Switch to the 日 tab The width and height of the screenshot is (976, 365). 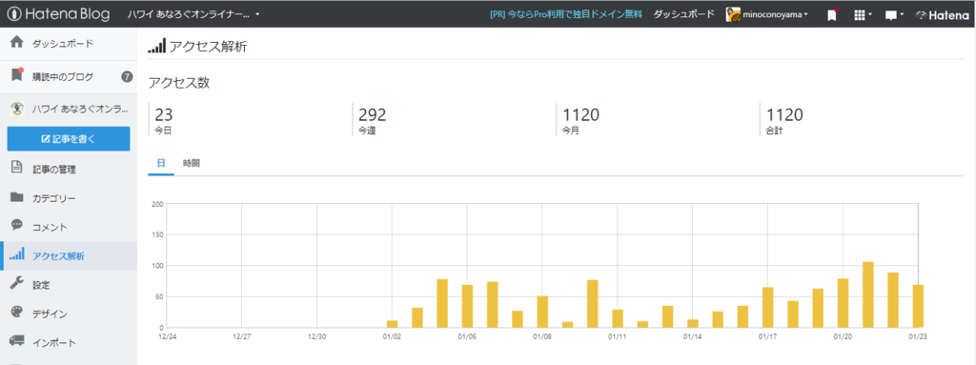click(161, 163)
